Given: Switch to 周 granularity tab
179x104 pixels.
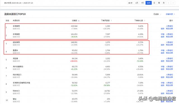Looking at the screenshot, I should [x=159, y=3].
